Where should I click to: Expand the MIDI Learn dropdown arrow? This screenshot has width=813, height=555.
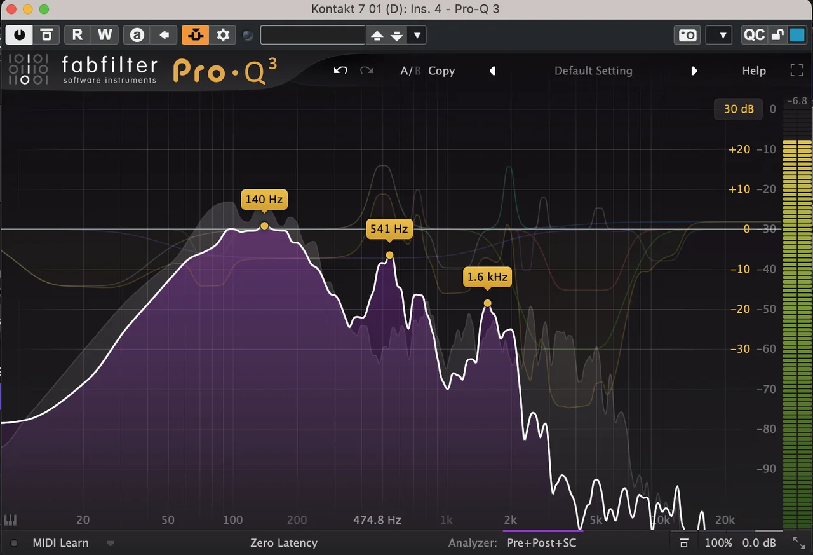tap(111, 544)
